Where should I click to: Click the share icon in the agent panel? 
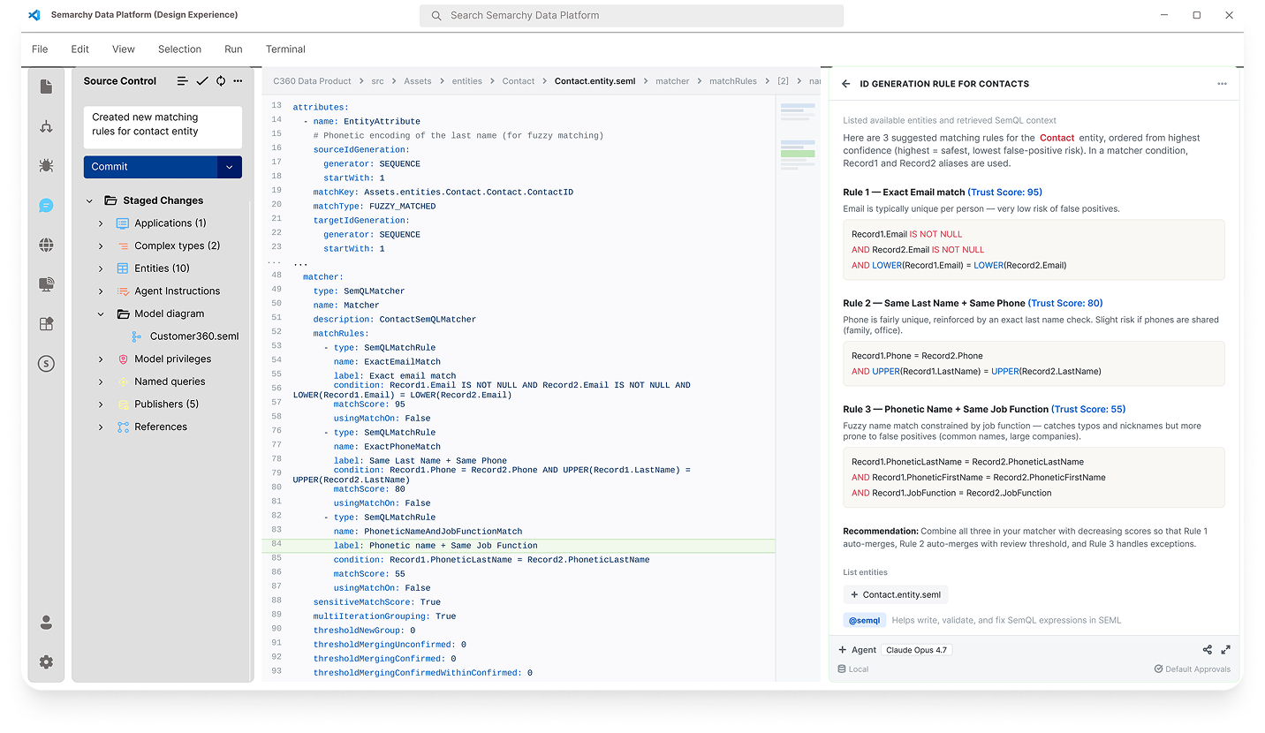tap(1207, 650)
